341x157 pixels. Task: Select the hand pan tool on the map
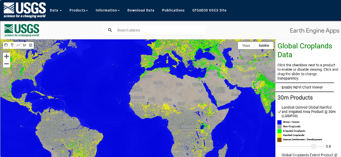pos(6,45)
